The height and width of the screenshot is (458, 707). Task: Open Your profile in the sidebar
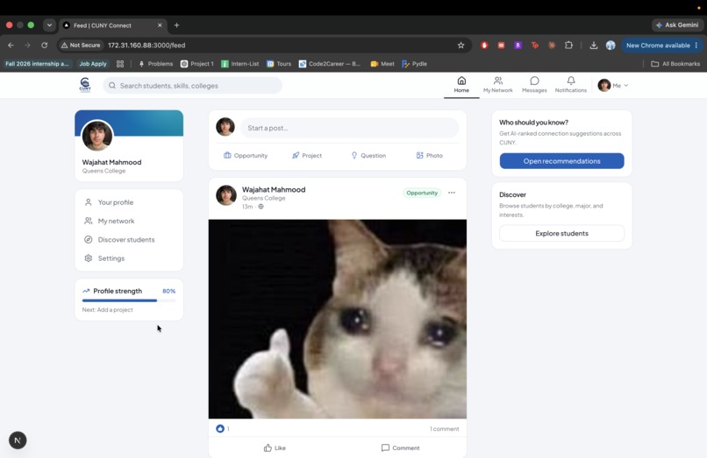pyautogui.click(x=129, y=202)
